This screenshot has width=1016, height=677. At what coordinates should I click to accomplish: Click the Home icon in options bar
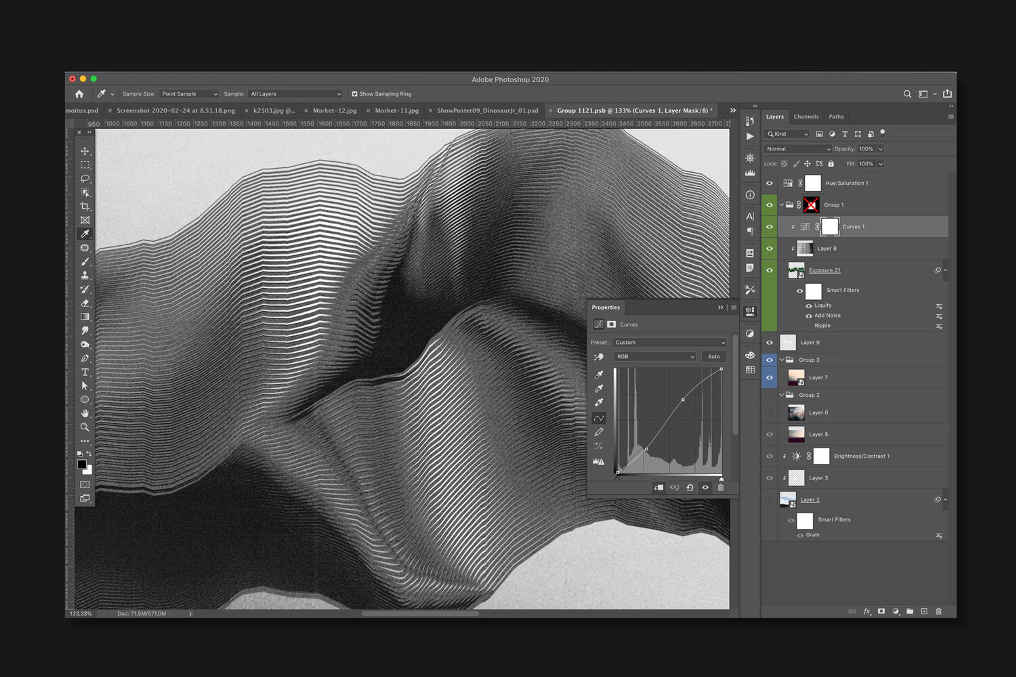tap(79, 94)
